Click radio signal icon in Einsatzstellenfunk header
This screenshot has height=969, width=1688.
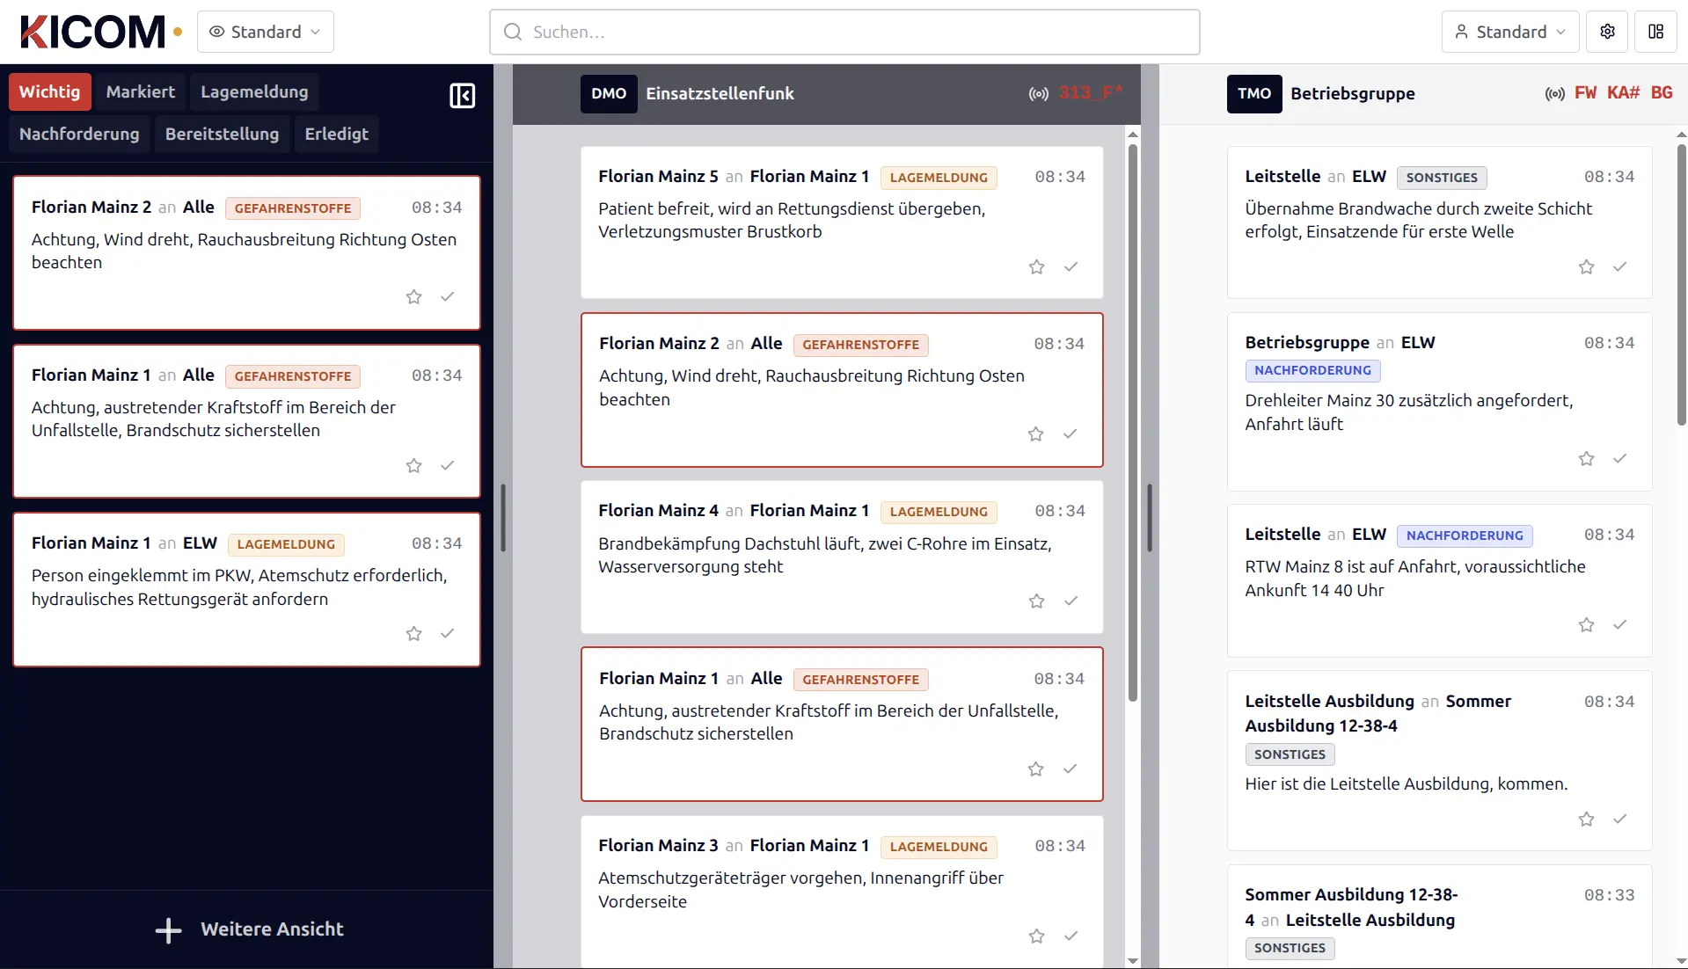[x=1039, y=93]
